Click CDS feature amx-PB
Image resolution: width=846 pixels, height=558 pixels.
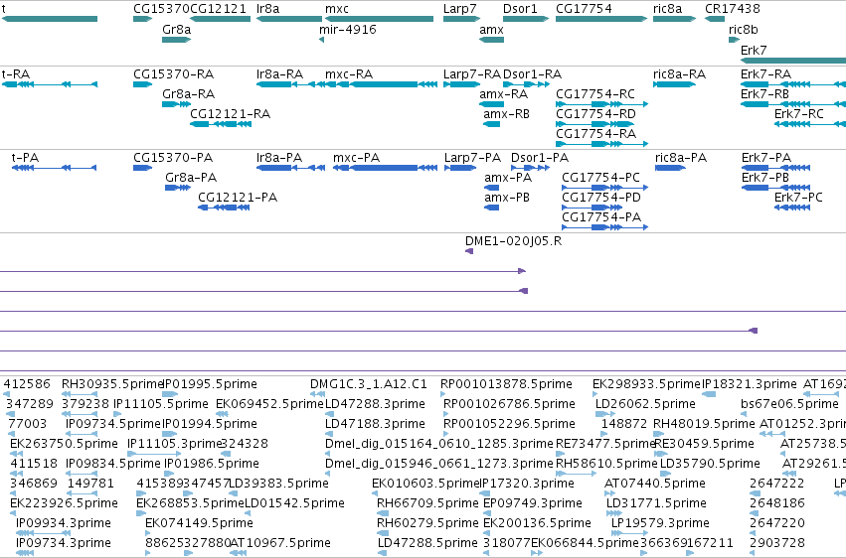pyautogui.click(x=491, y=208)
